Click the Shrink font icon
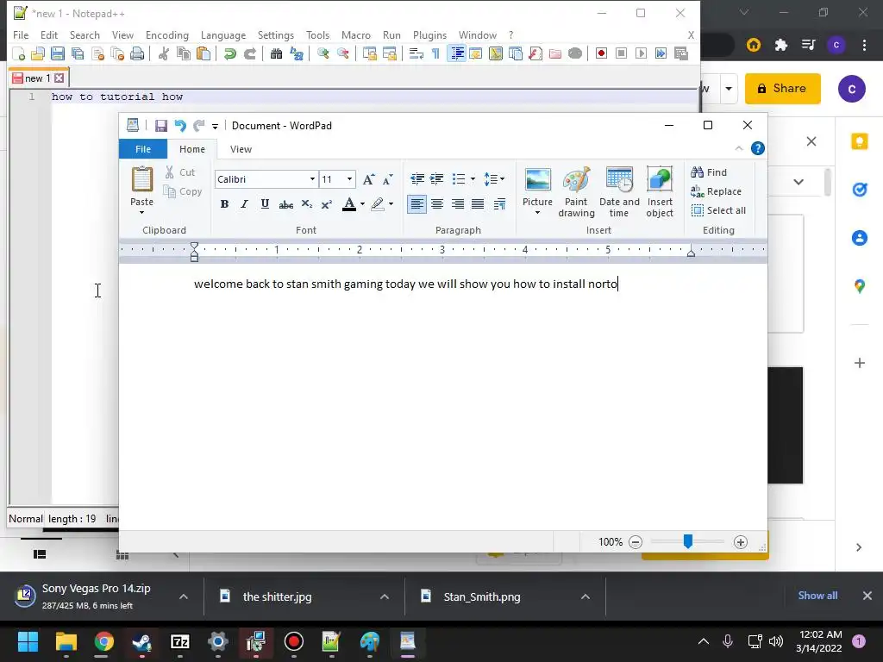 [x=387, y=179]
